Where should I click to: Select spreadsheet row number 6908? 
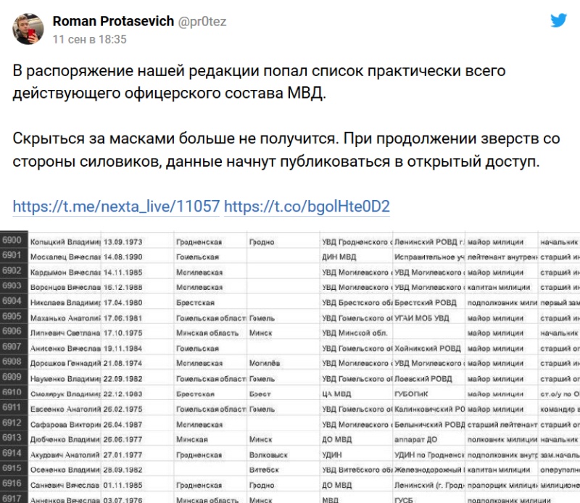[12, 362]
